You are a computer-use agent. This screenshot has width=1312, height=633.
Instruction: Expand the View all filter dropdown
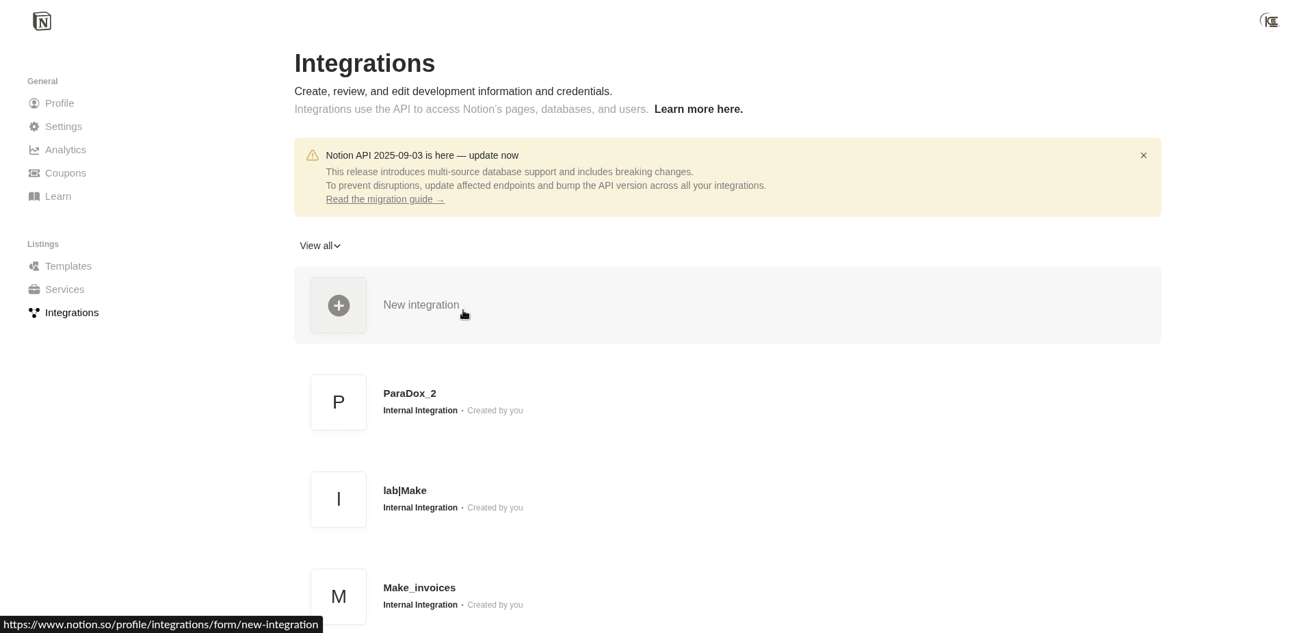pos(320,246)
